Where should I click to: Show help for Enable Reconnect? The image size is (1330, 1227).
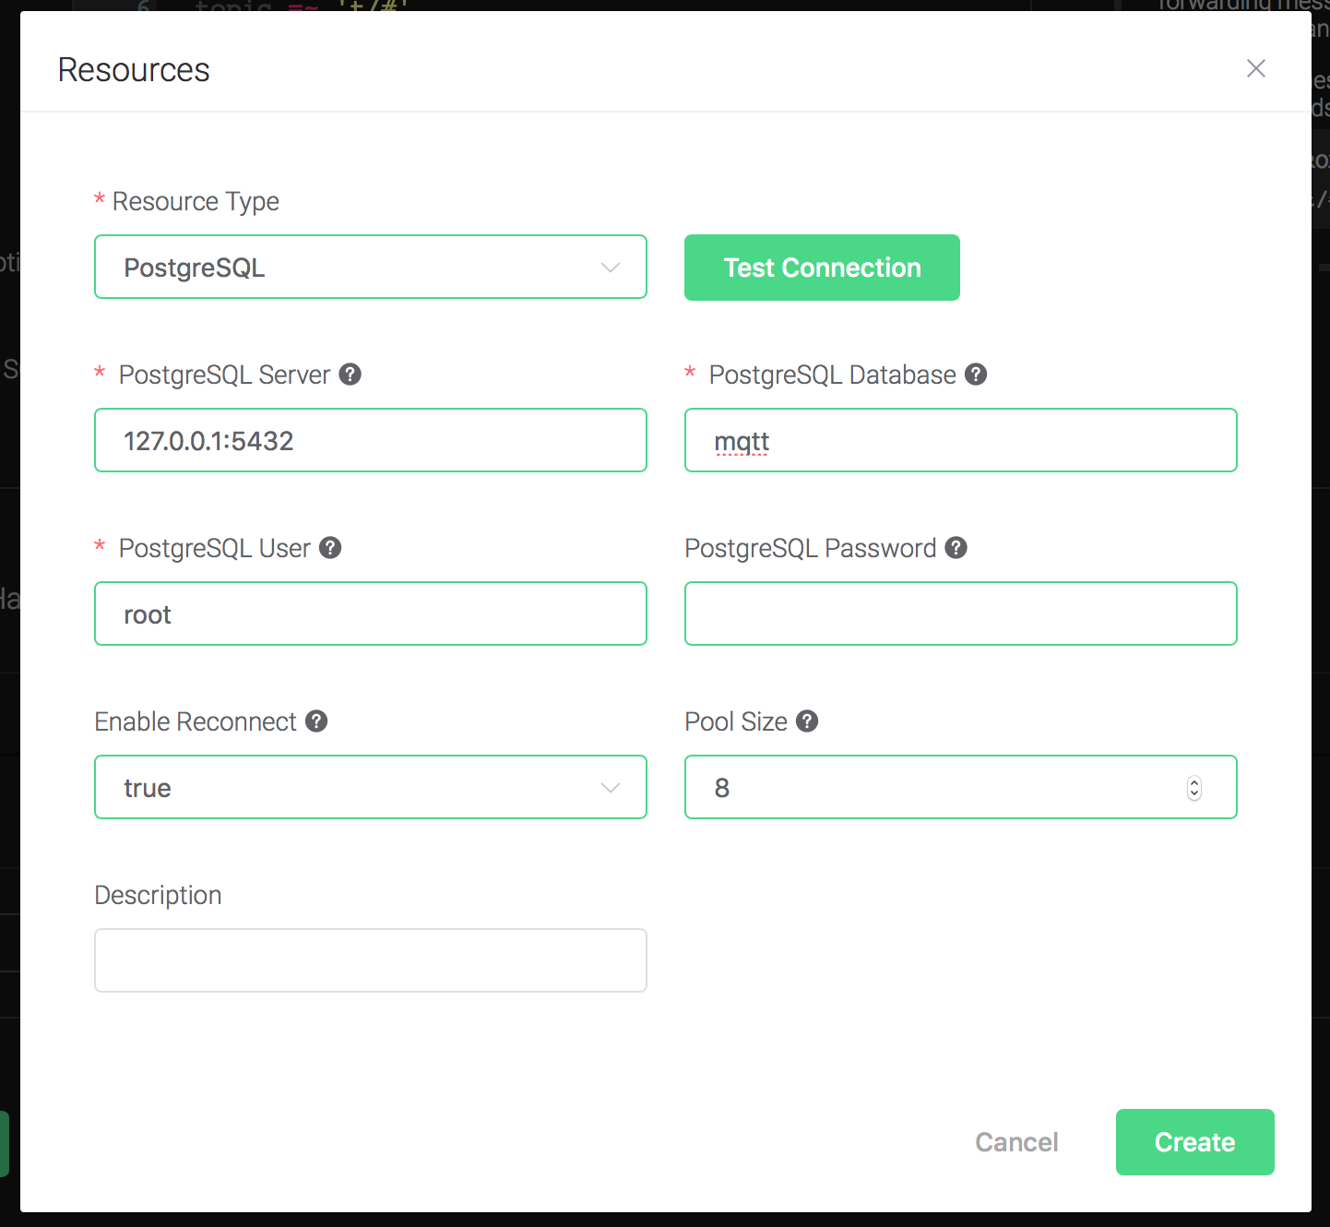tap(316, 721)
